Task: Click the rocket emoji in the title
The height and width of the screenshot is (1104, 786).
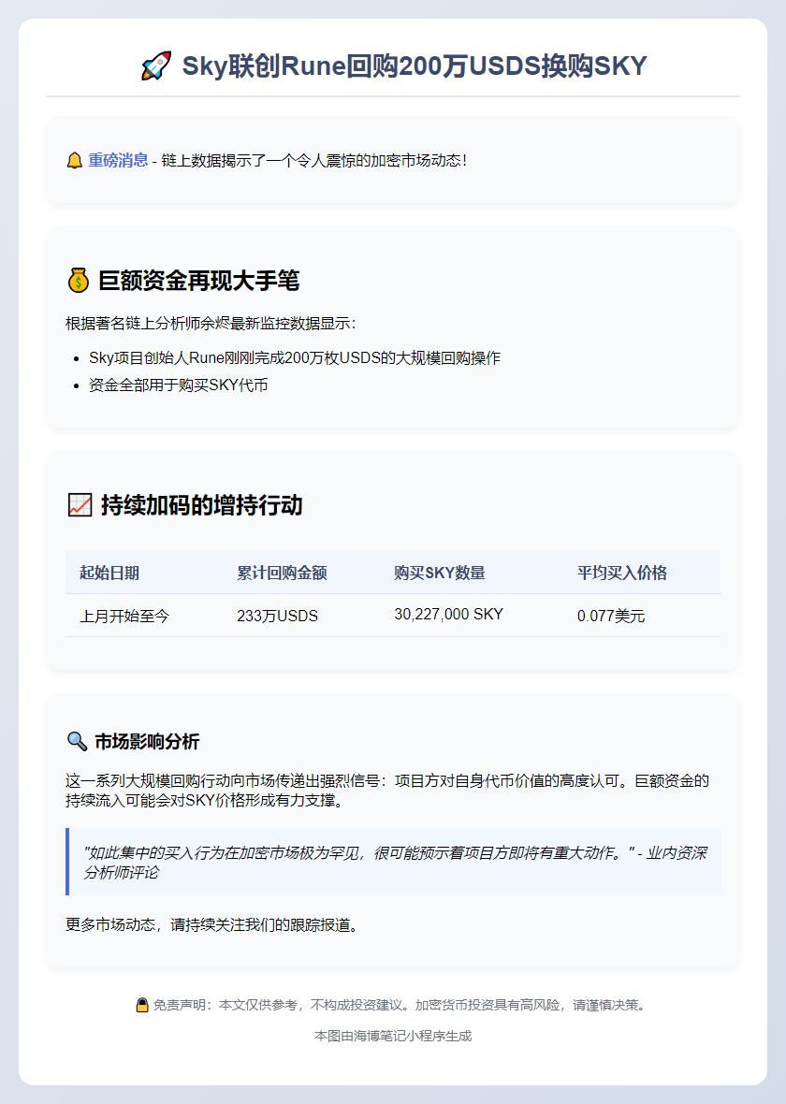Action: pos(155,66)
